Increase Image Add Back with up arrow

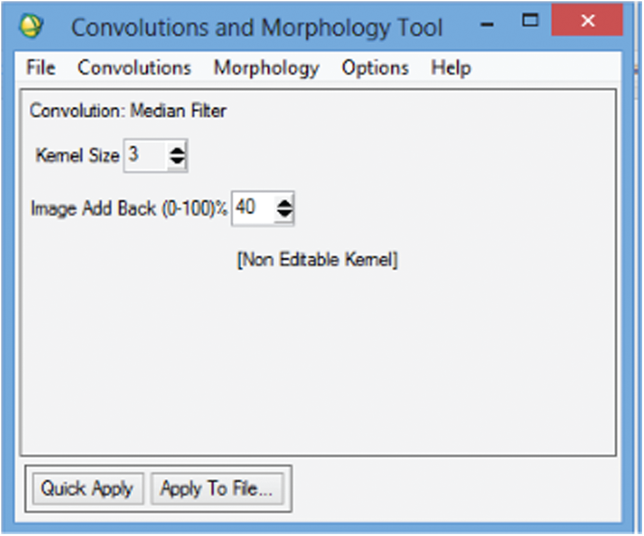pyautogui.click(x=284, y=202)
